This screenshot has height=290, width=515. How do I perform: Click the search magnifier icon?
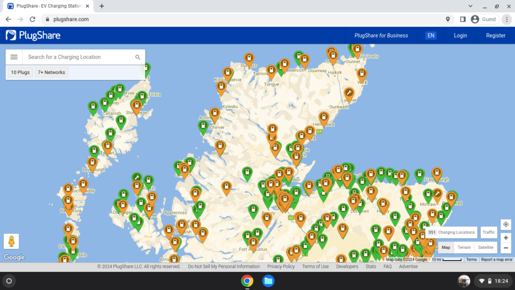[x=138, y=57]
